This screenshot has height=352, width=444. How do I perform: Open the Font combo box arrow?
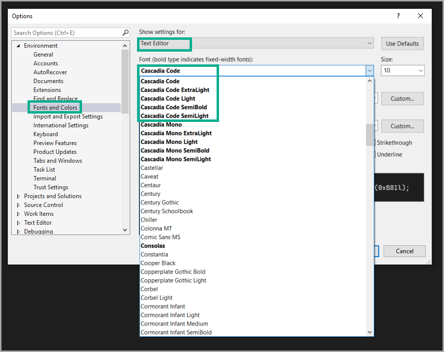click(x=369, y=70)
